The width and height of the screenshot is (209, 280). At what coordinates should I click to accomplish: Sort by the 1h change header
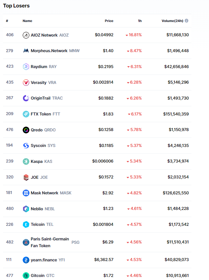140,21
